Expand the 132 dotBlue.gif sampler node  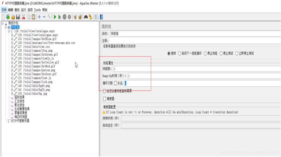(x=12, y=39)
